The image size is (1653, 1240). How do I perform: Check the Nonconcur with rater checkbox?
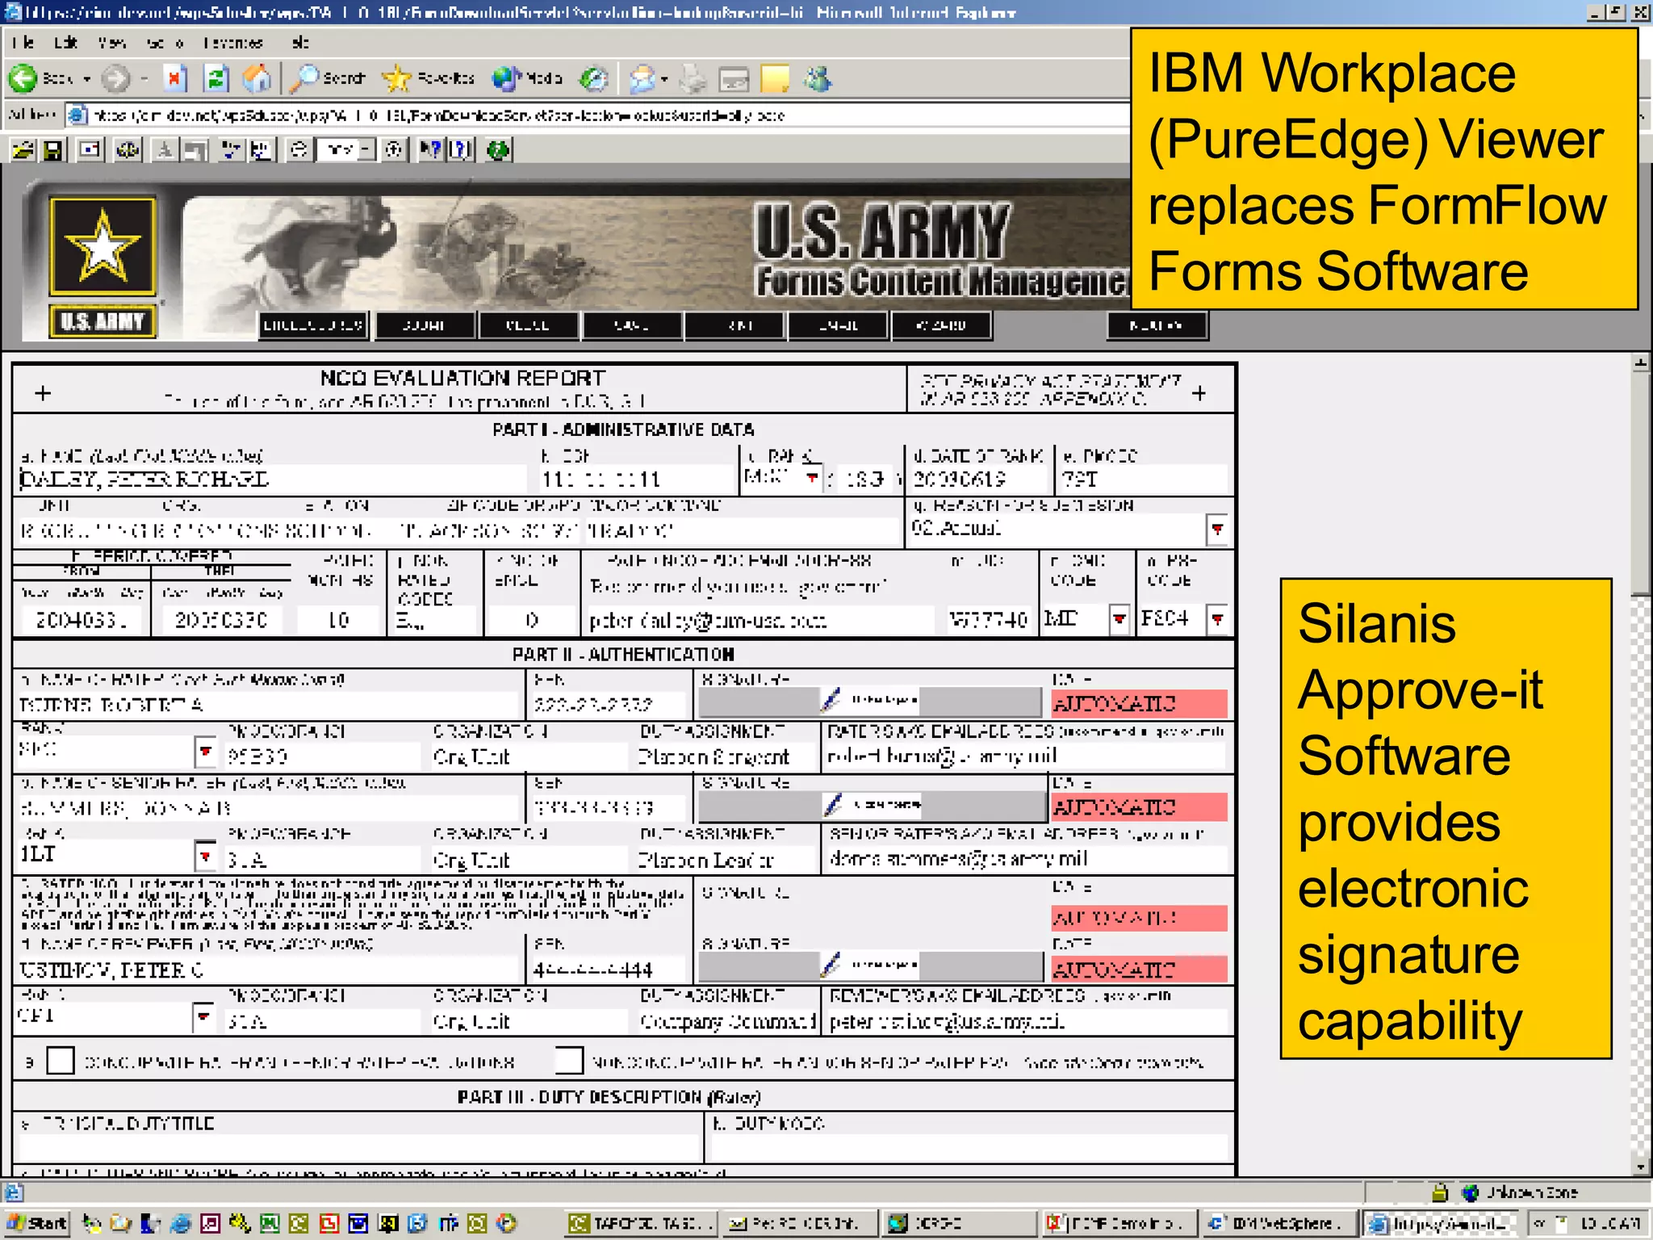pyautogui.click(x=569, y=1061)
